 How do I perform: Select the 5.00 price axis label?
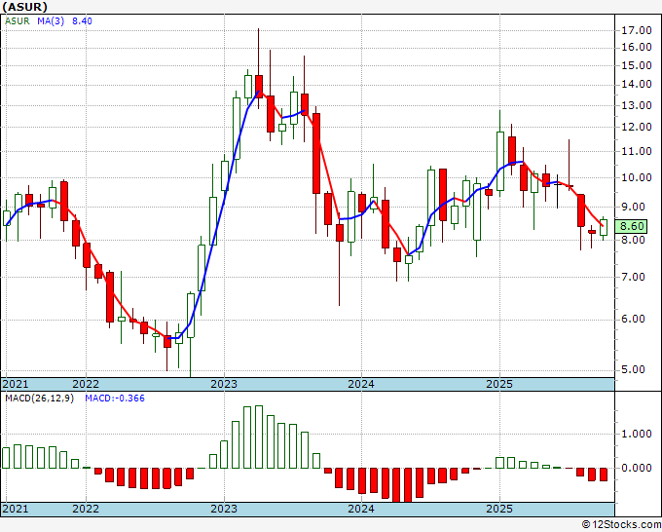pos(635,369)
